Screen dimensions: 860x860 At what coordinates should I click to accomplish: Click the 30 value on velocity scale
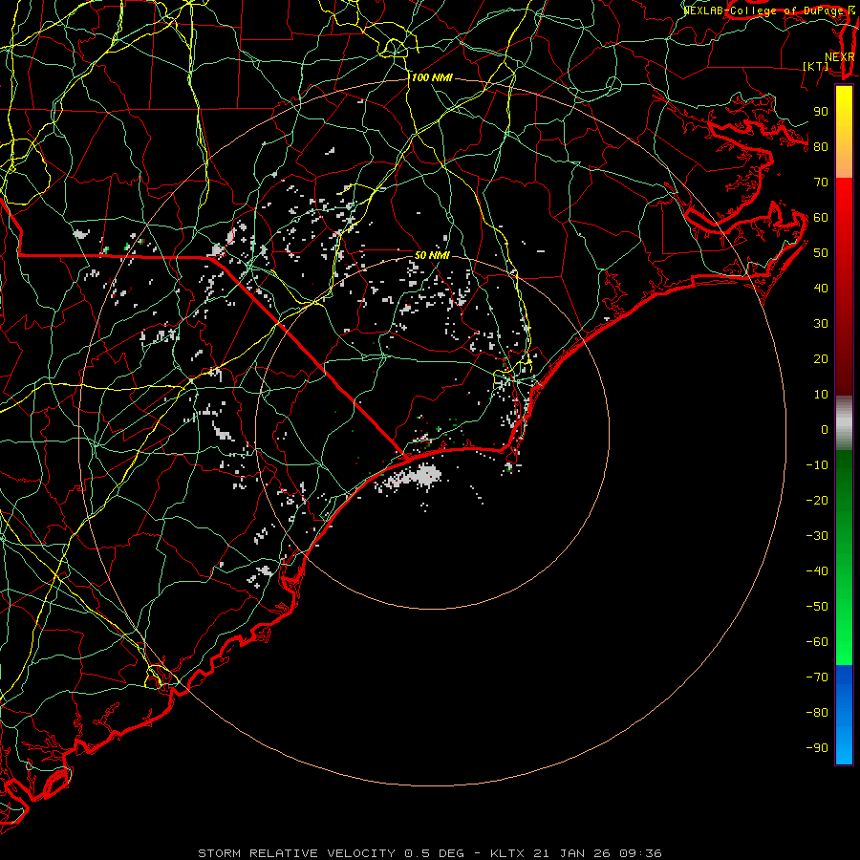[x=821, y=324]
